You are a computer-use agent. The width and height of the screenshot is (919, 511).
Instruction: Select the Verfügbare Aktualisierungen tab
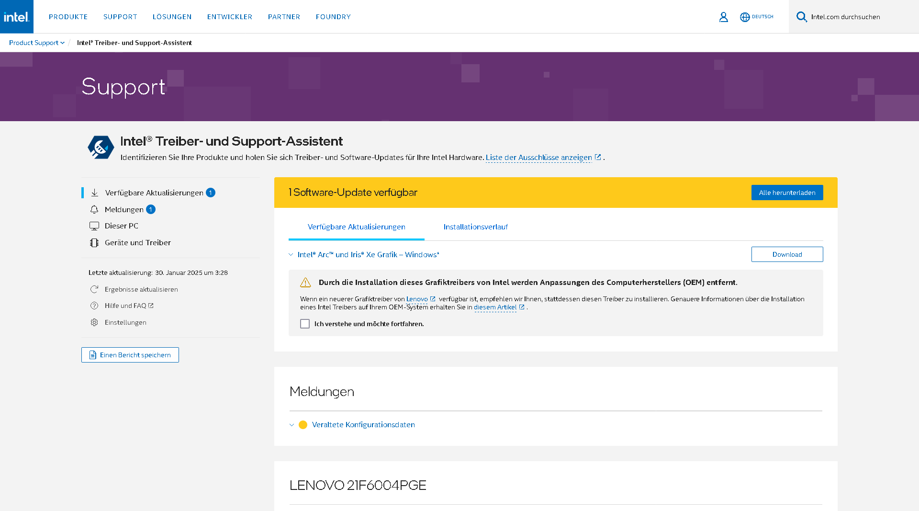click(x=357, y=227)
